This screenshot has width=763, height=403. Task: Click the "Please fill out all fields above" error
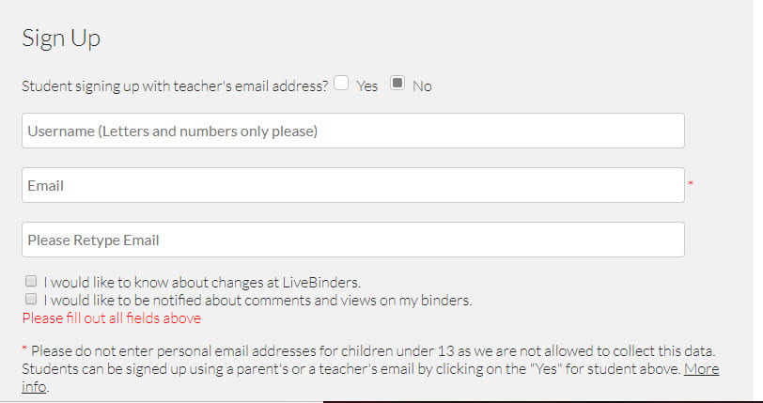coord(111,318)
